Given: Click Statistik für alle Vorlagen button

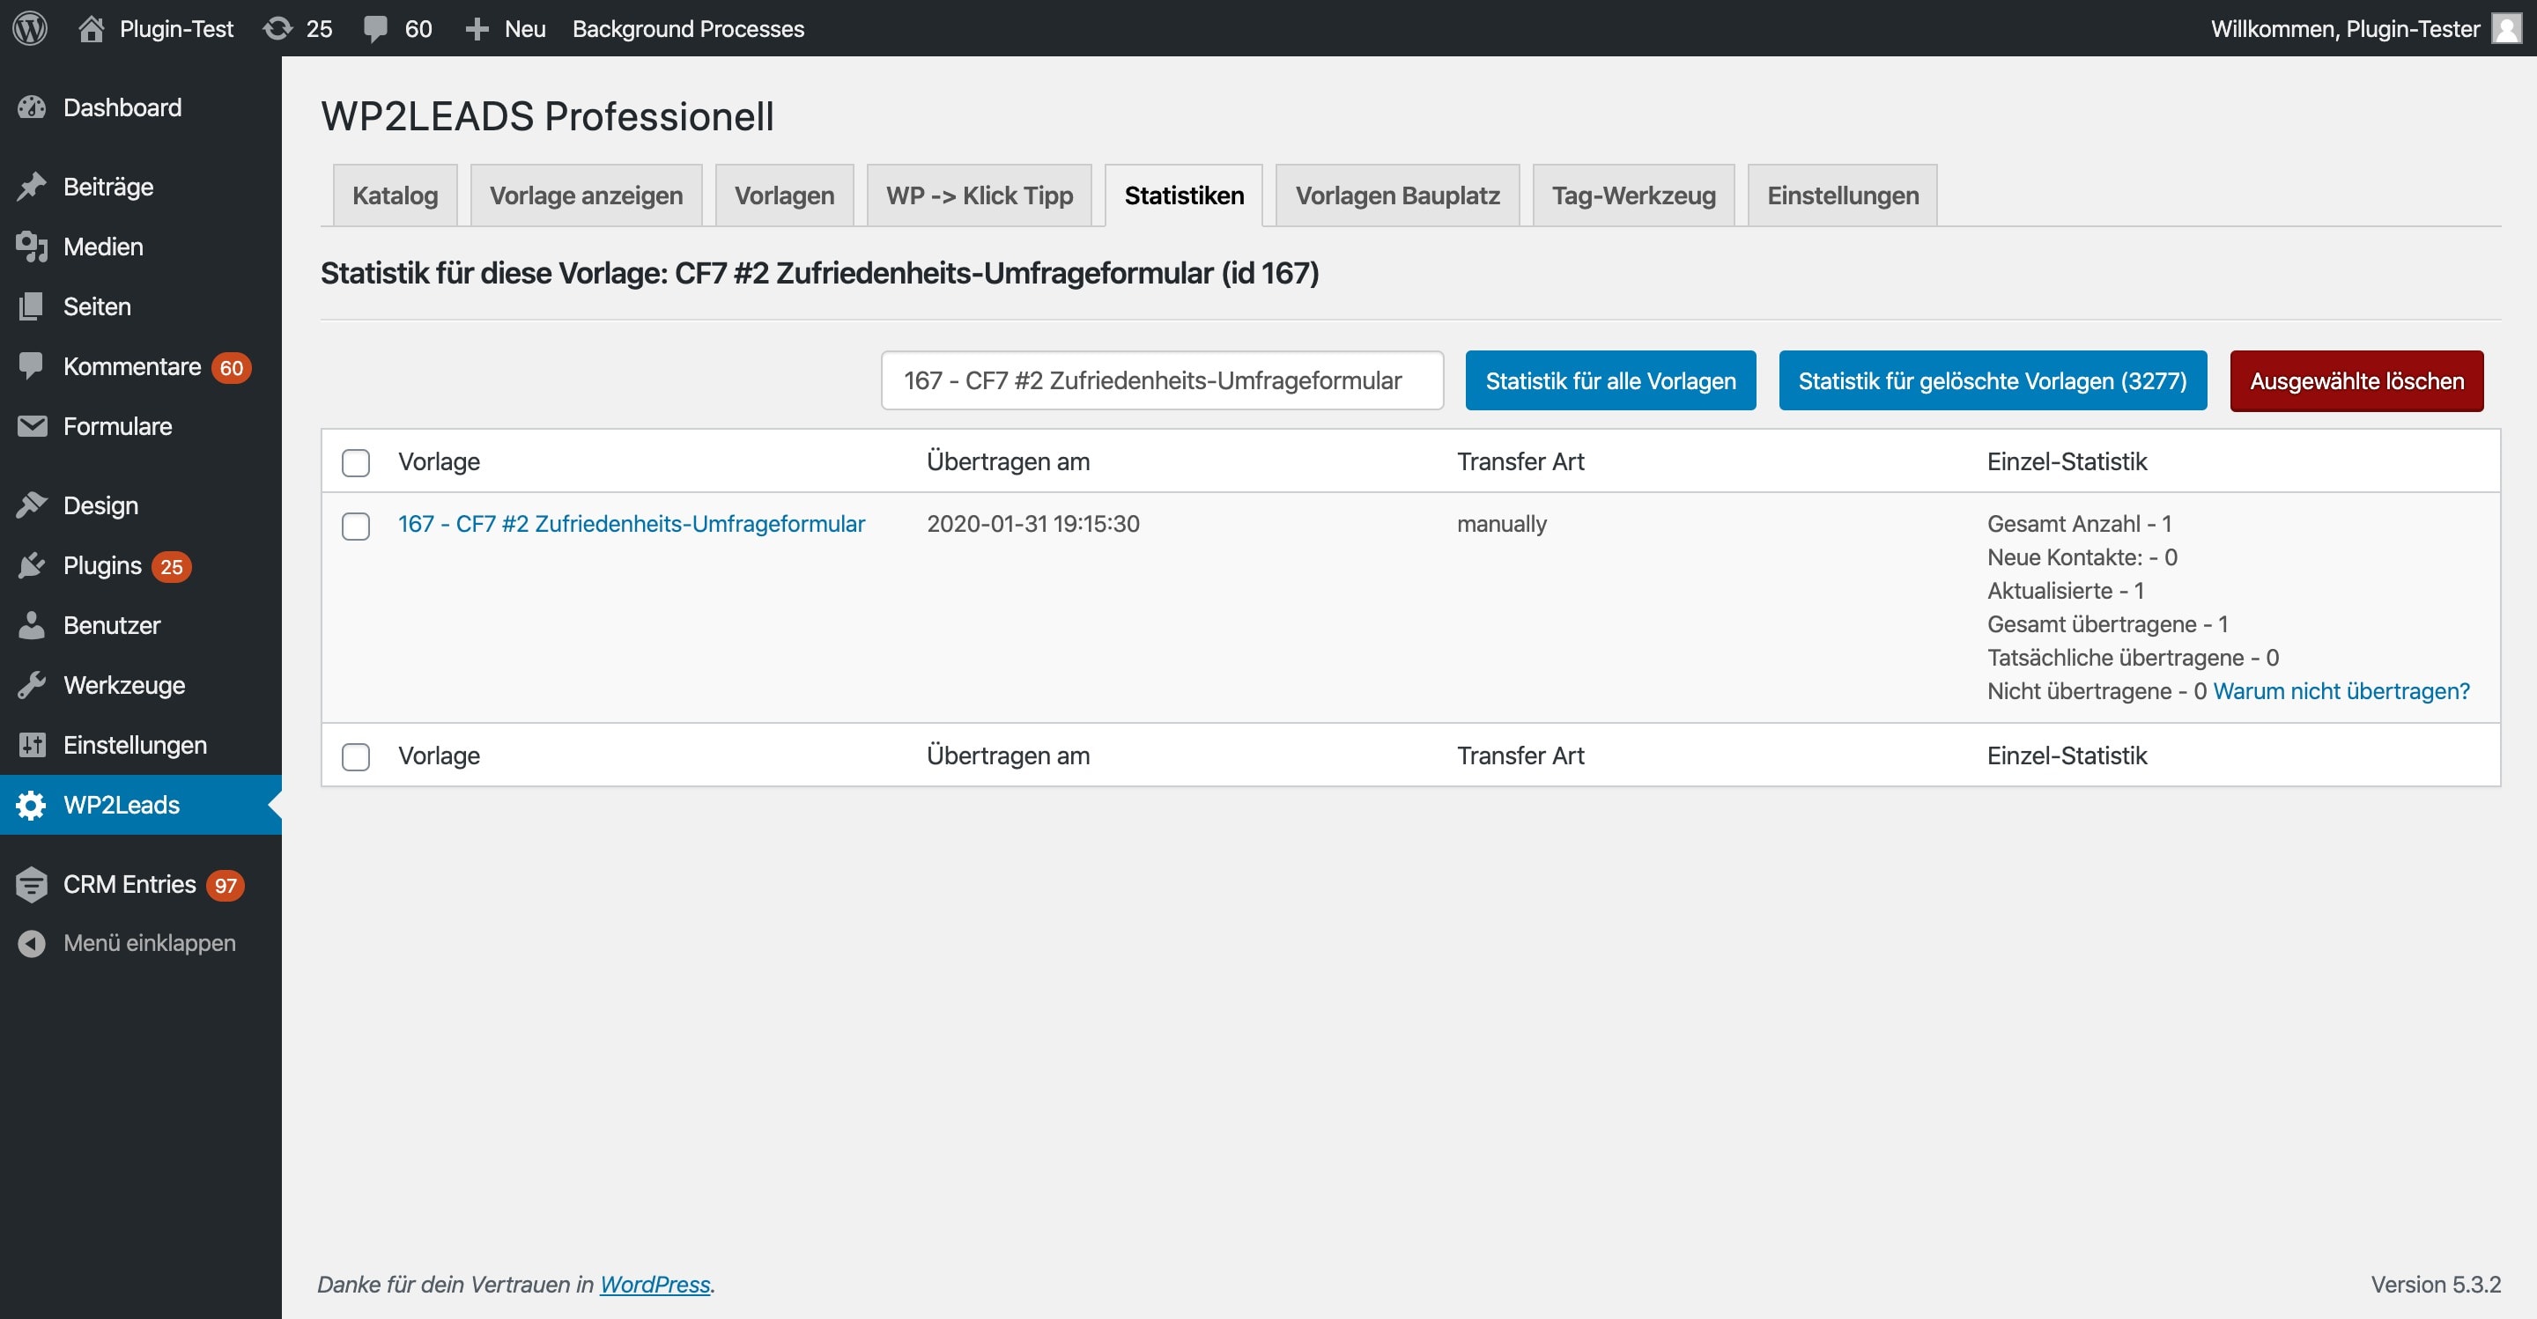Looking at the screenshot, I should coord(1610,380).
